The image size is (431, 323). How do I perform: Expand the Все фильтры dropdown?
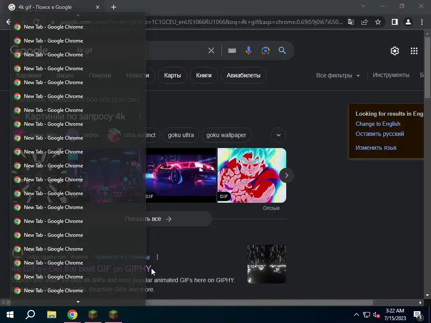coord(338,75)
